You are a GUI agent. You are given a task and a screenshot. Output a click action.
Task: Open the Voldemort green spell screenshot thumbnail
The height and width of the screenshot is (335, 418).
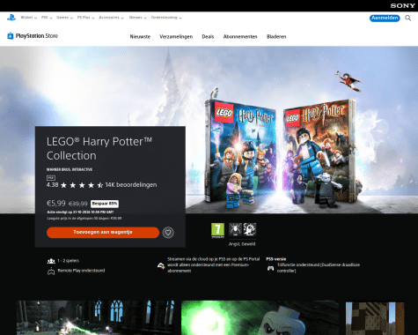(x=260, y=317)
